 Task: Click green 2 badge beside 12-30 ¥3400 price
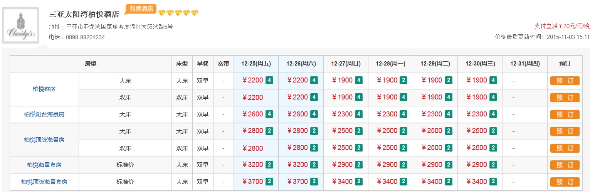pyautogui.click(x=493, y=182)
